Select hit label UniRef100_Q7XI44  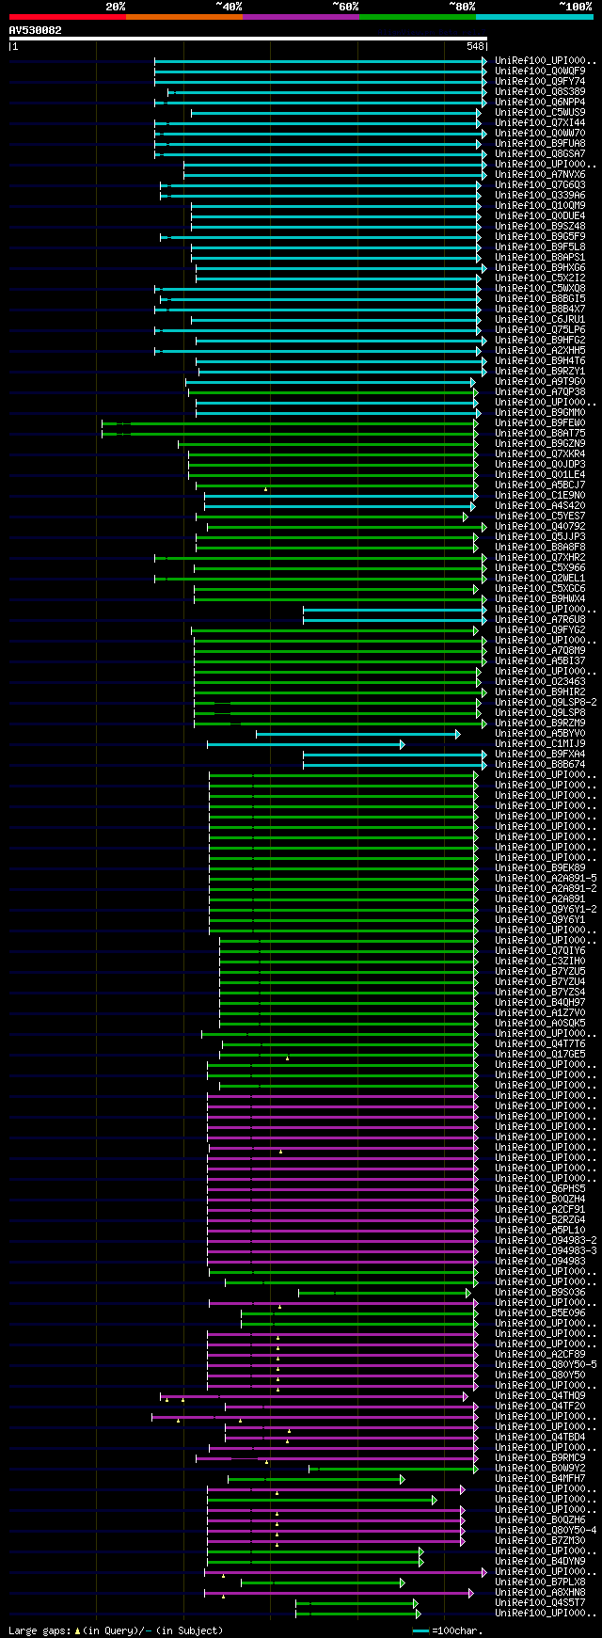tap(540, 123)
